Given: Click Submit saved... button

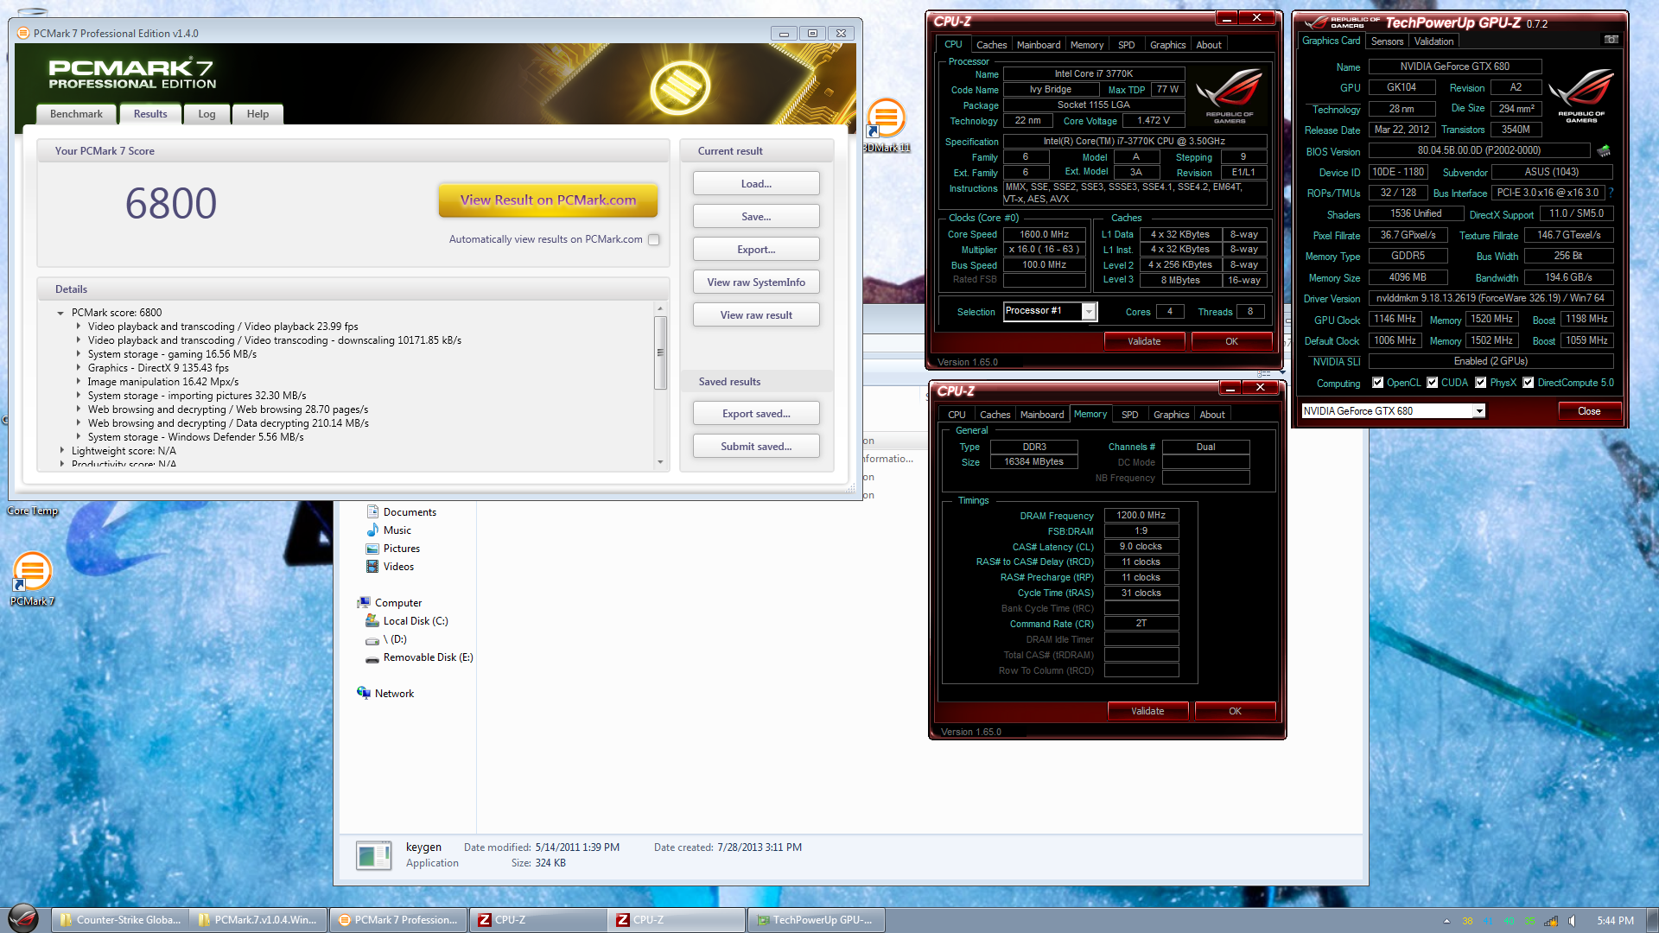Looking at the screenshot, I should pos(756,447).
